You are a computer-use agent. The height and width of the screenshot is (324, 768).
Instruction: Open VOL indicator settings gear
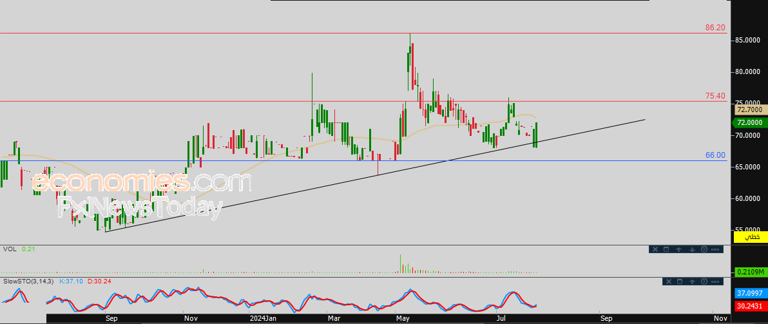(704, 249)
